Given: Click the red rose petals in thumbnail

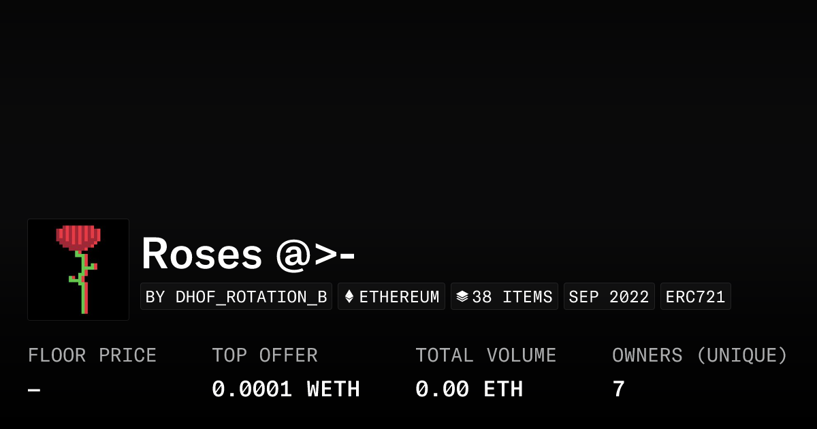Looking at the screenshot, I should 78,236.
